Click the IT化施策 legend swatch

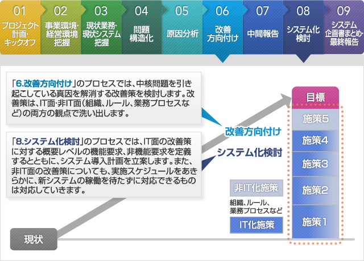coord(257,225)
